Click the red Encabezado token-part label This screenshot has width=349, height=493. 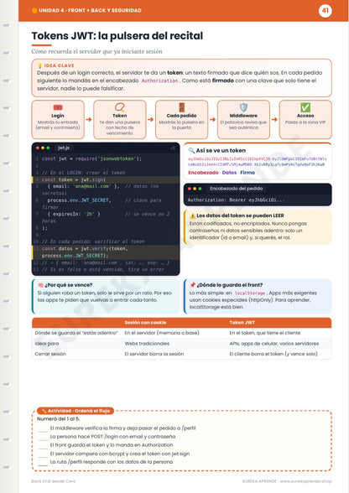click(x=203, y=173)
